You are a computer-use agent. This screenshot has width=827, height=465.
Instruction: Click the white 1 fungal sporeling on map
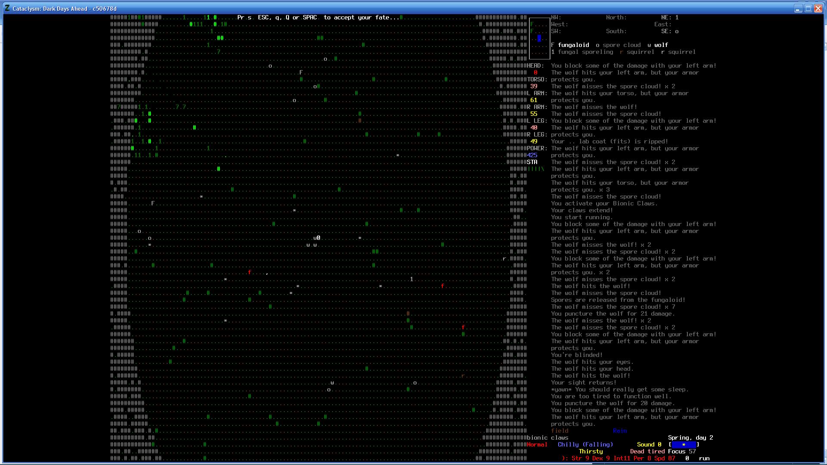411,279
